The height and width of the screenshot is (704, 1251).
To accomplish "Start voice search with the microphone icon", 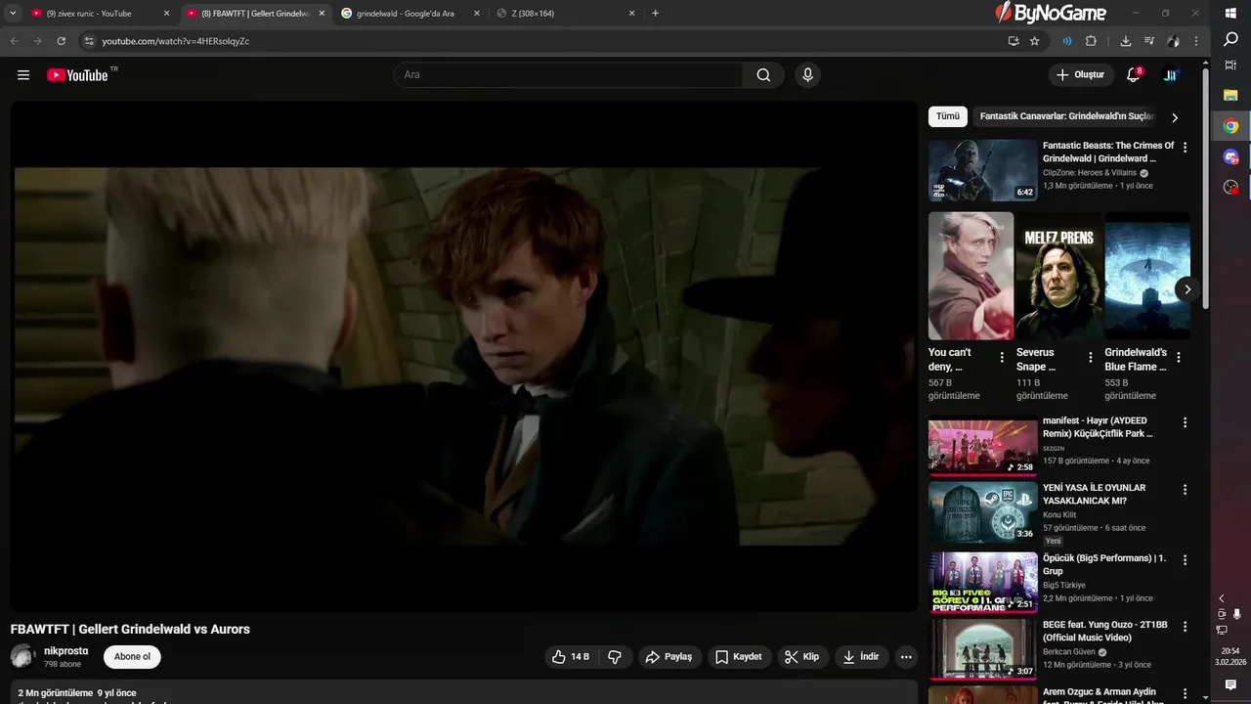I will pyautogui.click(x=807, y=75).
